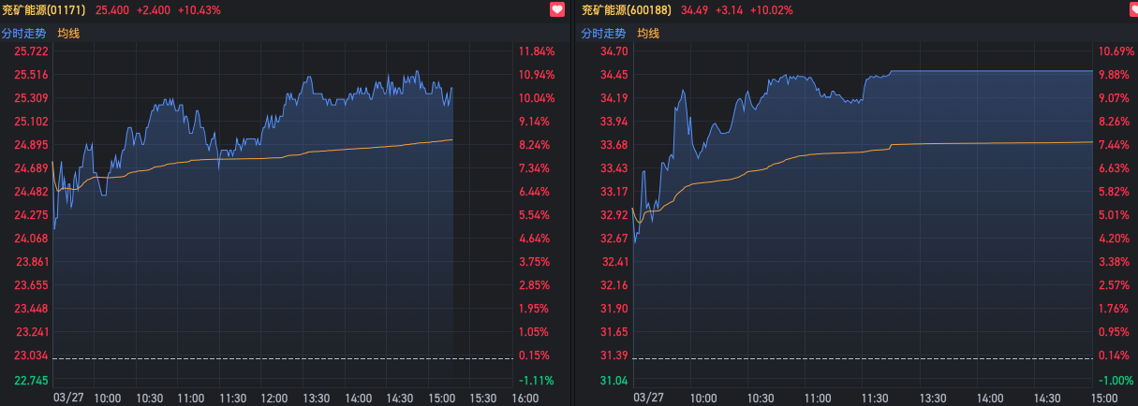Click the percent change +10.02%
1138x406 pixels.
[x=772, y=10]
